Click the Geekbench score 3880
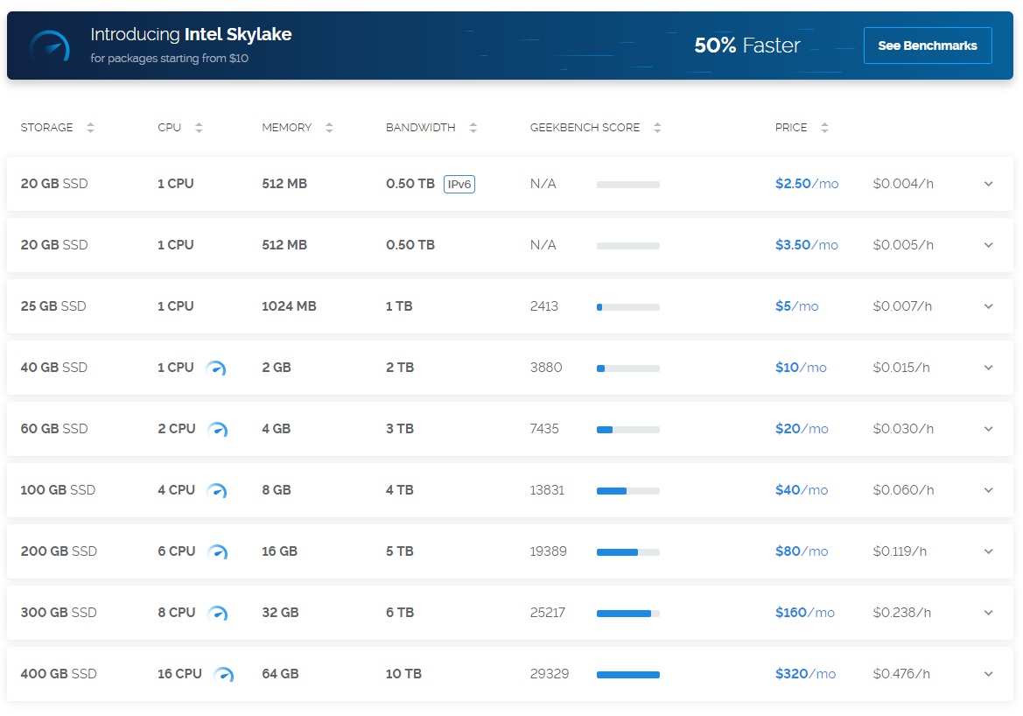The image size is (1023, 716). [x=545, y=368]
